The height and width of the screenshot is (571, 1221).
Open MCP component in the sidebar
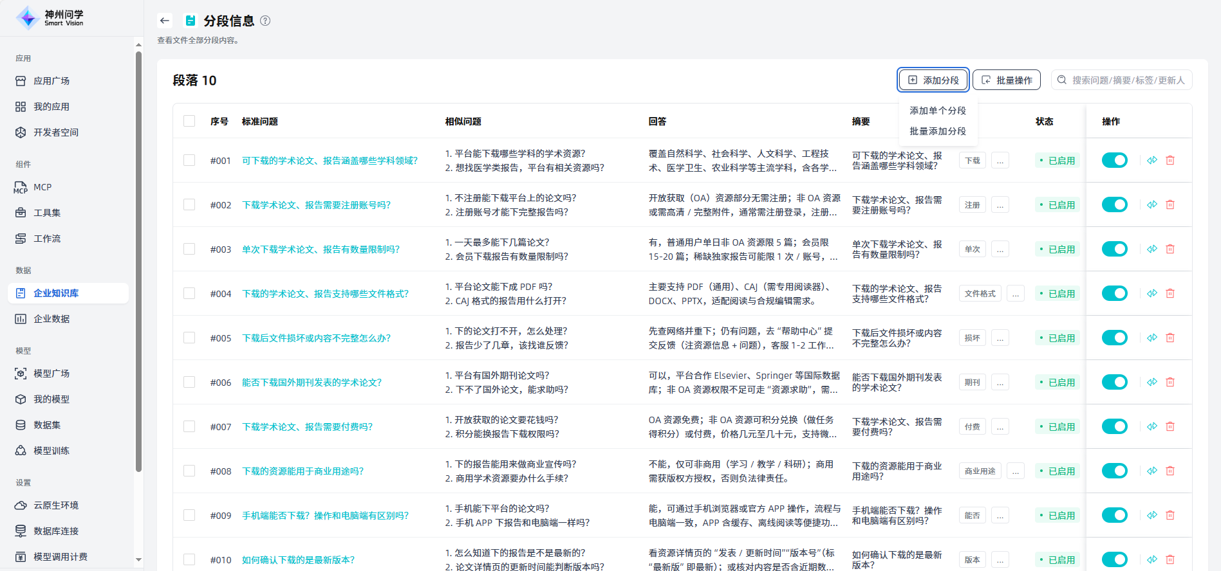point(42,187)
